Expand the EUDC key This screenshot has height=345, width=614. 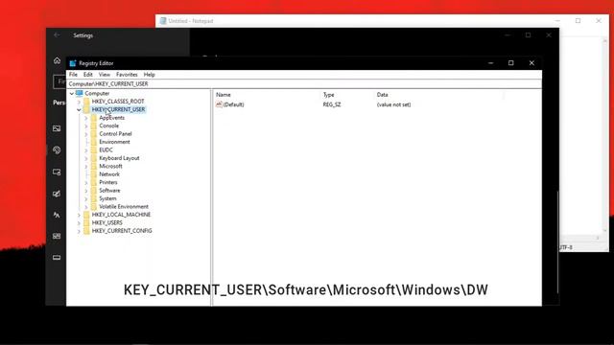click(x=86, y=150)
